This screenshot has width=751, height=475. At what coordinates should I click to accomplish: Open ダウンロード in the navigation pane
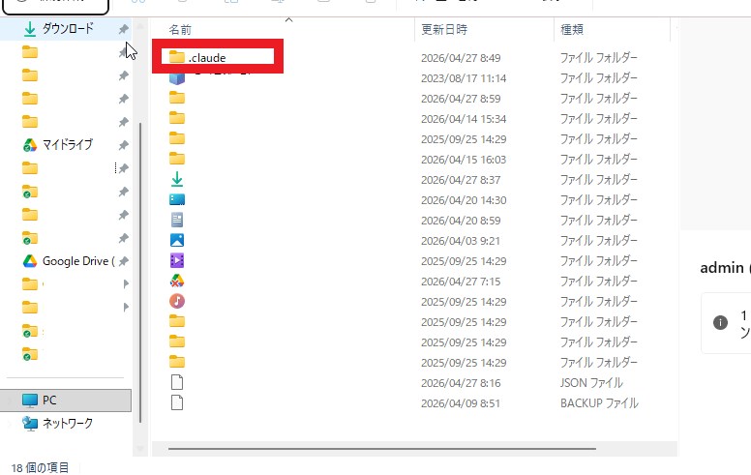coord(68,29)
